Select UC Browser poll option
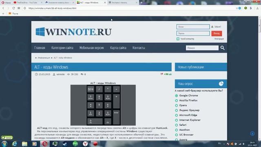Image resolution: width=261 pixels, height=147 pixels. tap(177, 135)
